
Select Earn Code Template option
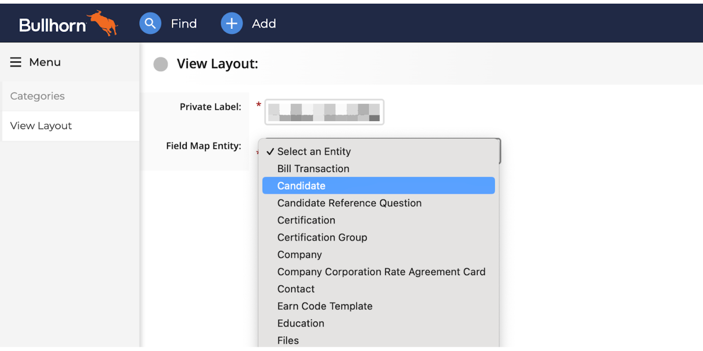(325, 306)
